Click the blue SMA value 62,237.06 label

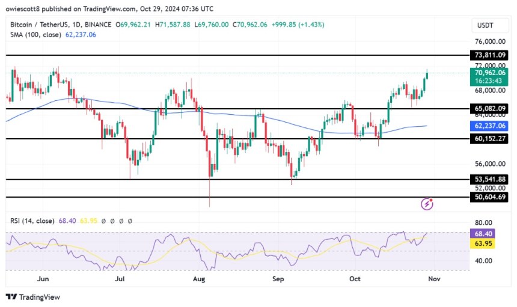tap(489, 126)
